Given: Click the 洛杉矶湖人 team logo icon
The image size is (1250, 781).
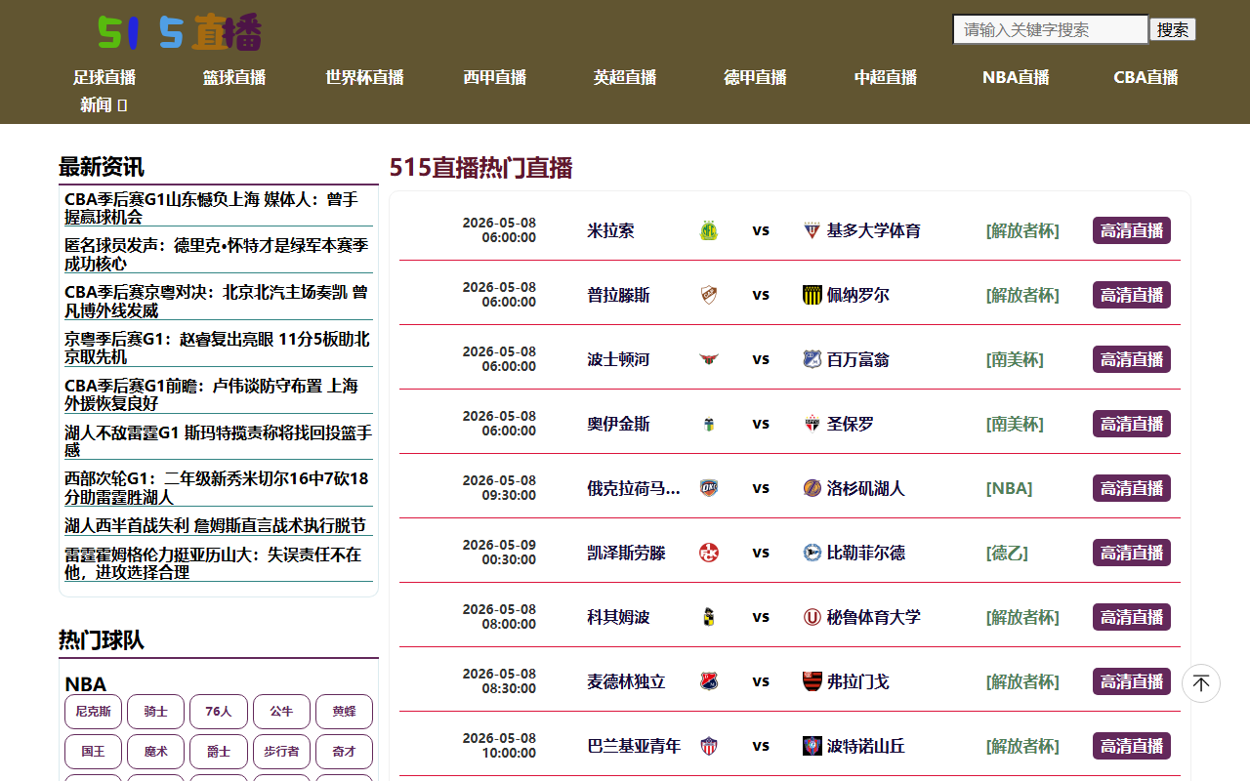Looking at the screenshot, I should (812, 488).
